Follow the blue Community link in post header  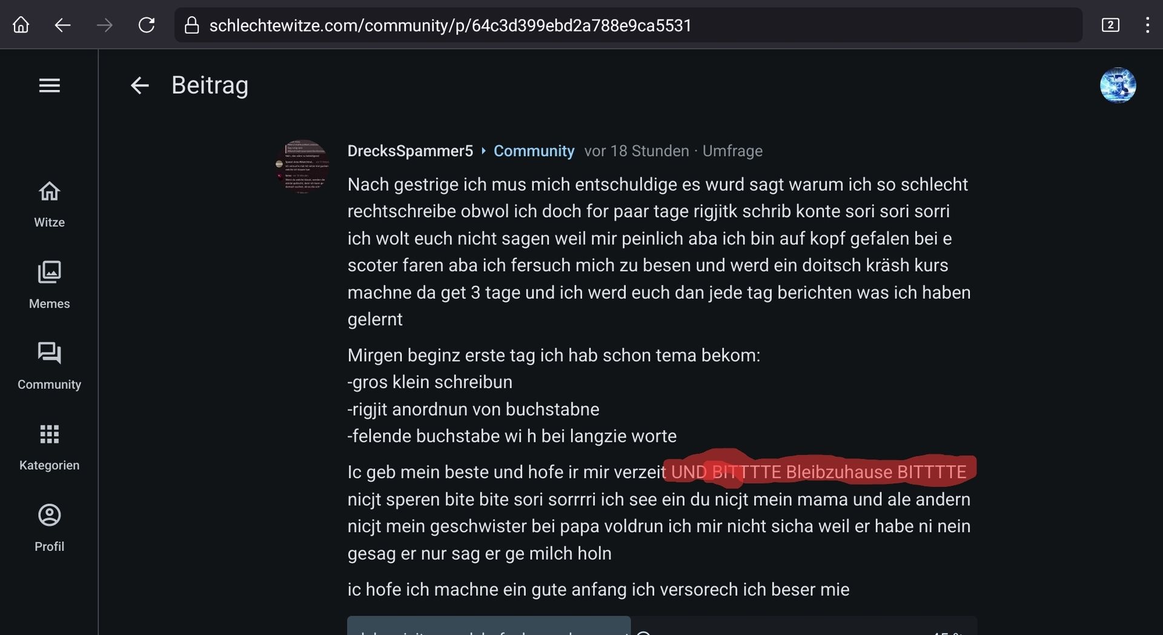534,151
